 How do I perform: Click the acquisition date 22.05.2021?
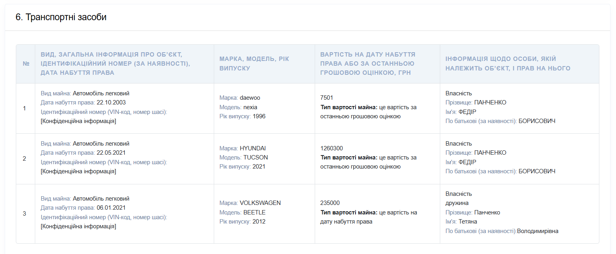click(111, 153)
